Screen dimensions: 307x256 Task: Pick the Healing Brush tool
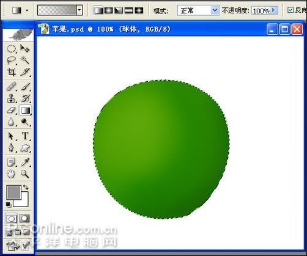click(x=11, y=87)
